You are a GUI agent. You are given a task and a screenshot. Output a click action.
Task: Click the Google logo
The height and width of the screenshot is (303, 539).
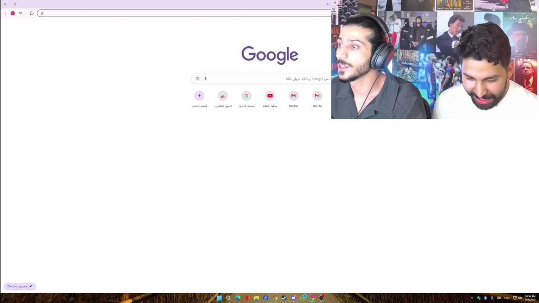pos(269,55)
